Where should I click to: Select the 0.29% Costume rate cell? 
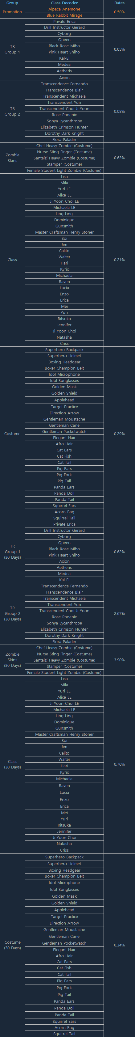[119, 434]
